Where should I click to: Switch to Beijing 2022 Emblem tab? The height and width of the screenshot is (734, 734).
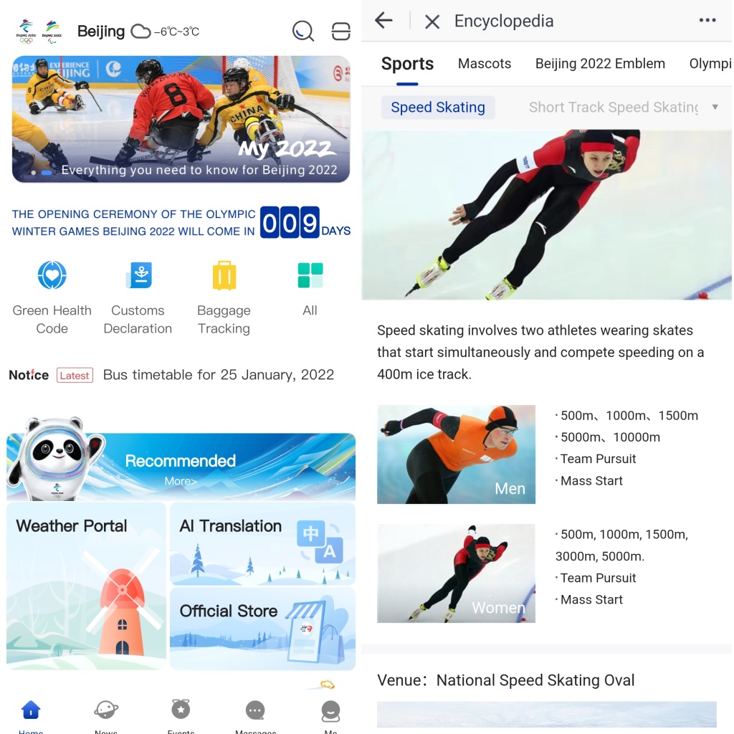[600, 64]
